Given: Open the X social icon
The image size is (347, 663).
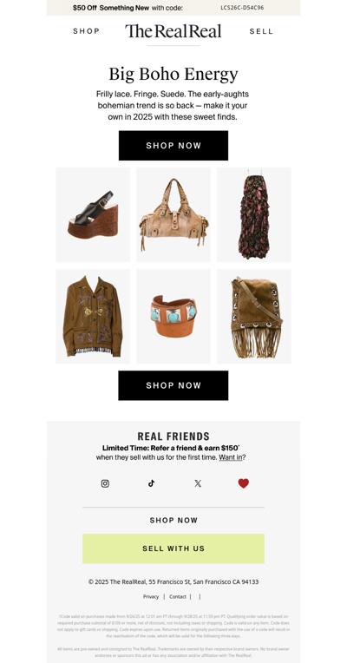Looking at the screenshot, I should (198, 483).
